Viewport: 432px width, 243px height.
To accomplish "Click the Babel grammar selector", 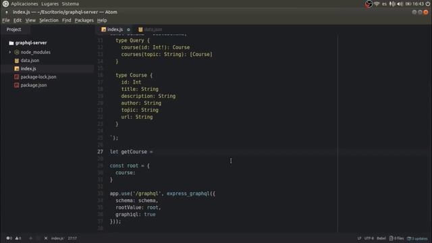I will pos(381,238).
